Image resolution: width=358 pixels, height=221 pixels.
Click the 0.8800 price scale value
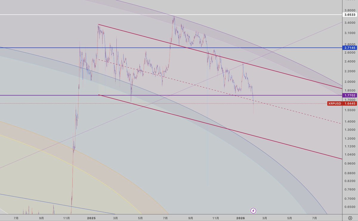[x=349, y=173]
